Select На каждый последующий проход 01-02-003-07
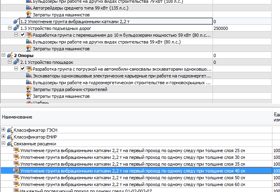Viewport: 280px width, 192px height. click(86, 190)
